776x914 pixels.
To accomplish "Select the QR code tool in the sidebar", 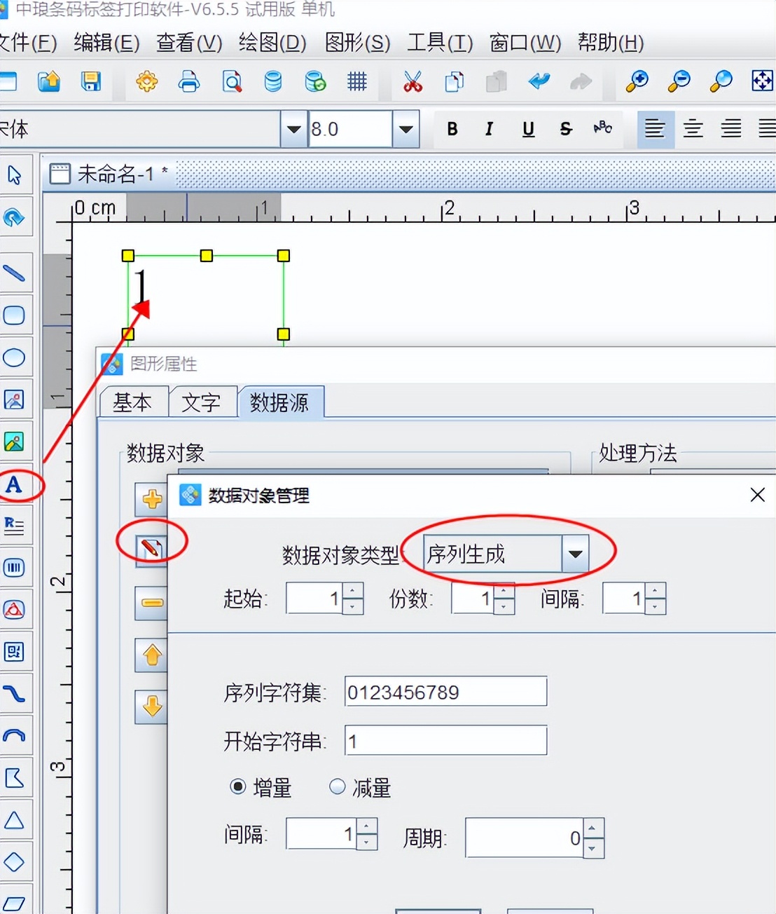I will [15, 652].
